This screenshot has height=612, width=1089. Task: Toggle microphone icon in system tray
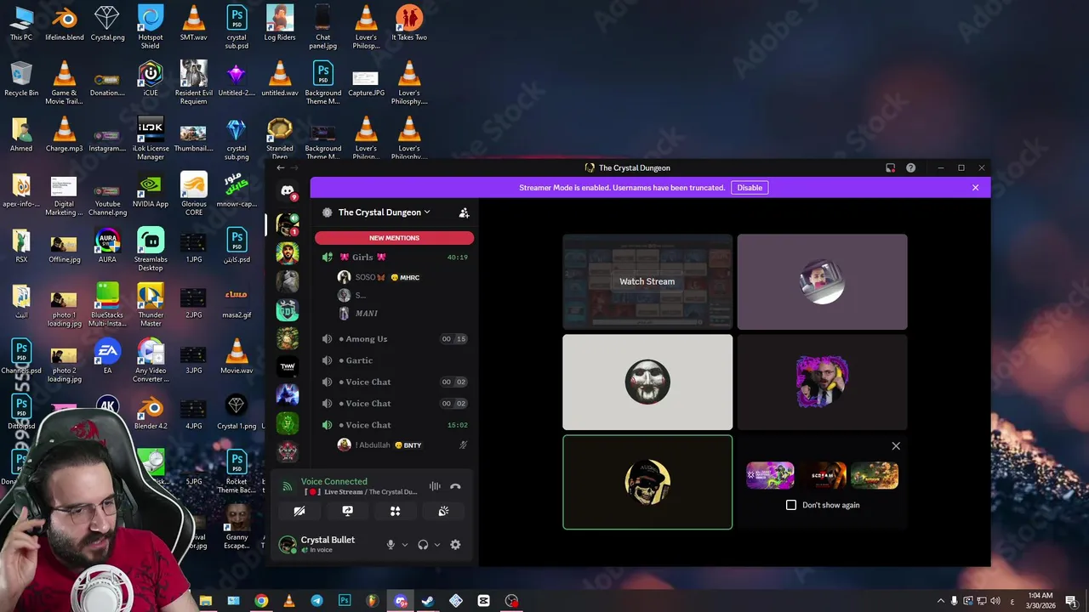click(954, 601)
